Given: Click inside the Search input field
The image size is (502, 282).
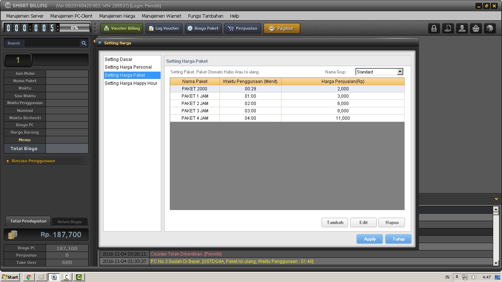Looking at the screenshot, I should point(52,43).
